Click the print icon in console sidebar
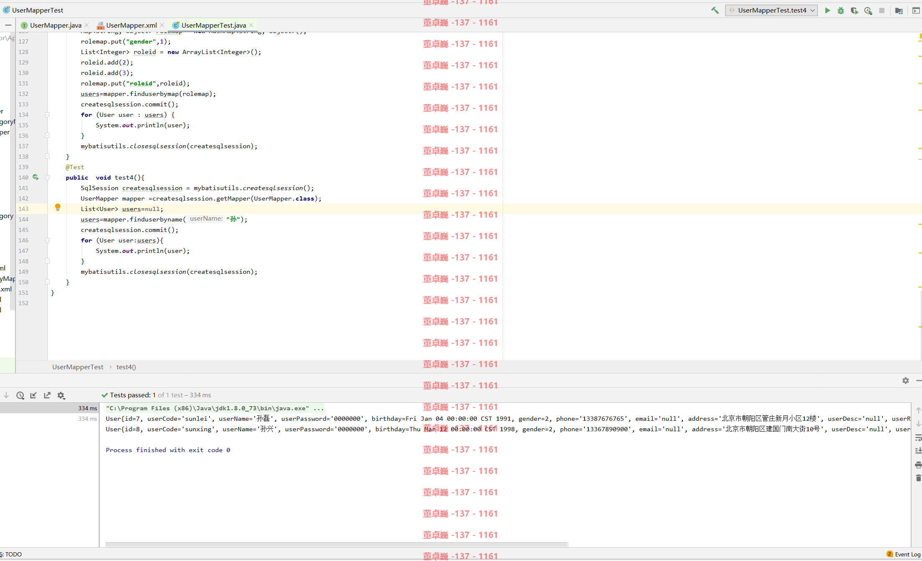922x561 pixels. tap(918, 465)
